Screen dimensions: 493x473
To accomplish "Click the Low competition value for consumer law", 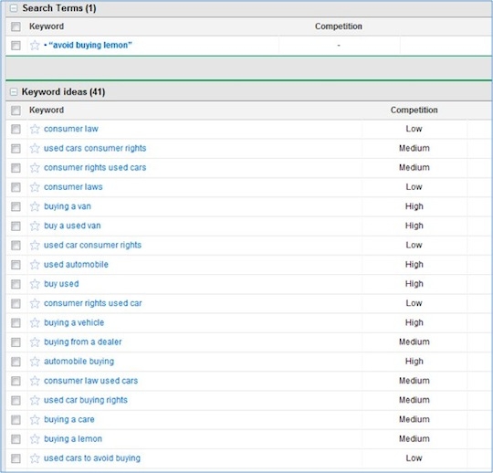I will (414, 129).
